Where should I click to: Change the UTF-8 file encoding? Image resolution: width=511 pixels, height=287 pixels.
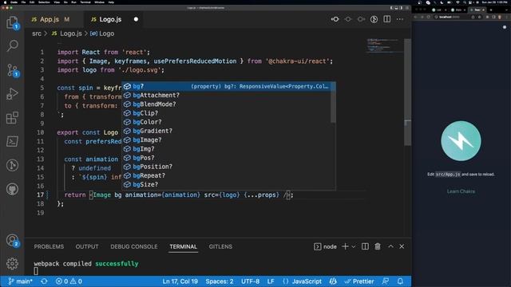tap(250, 281)
